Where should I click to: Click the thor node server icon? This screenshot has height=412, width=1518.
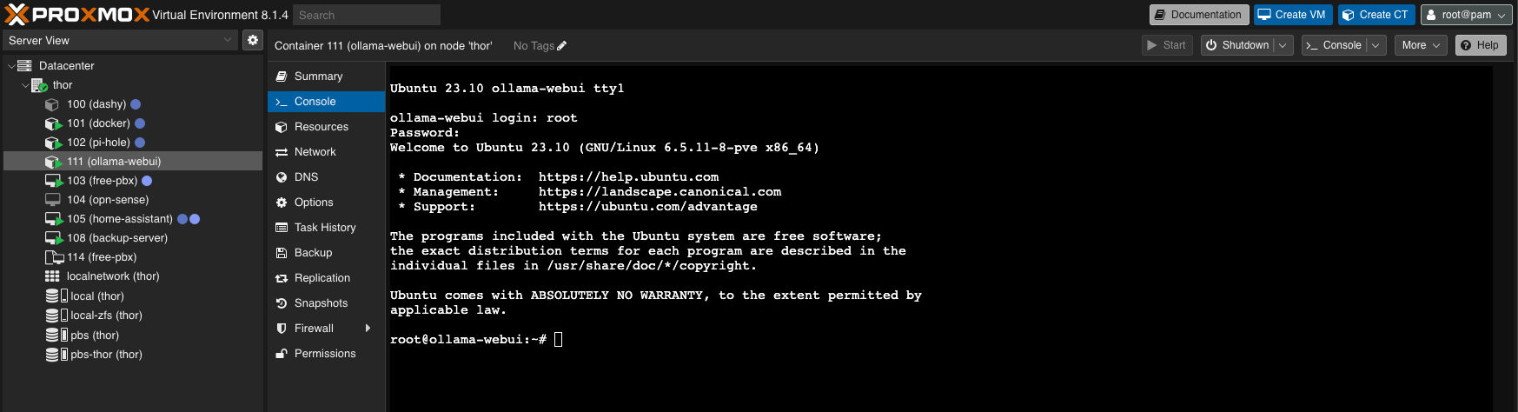[39, 85]
